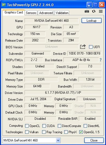
Task: Click the Bus Interface question mark icon
Action: (101, 60)
